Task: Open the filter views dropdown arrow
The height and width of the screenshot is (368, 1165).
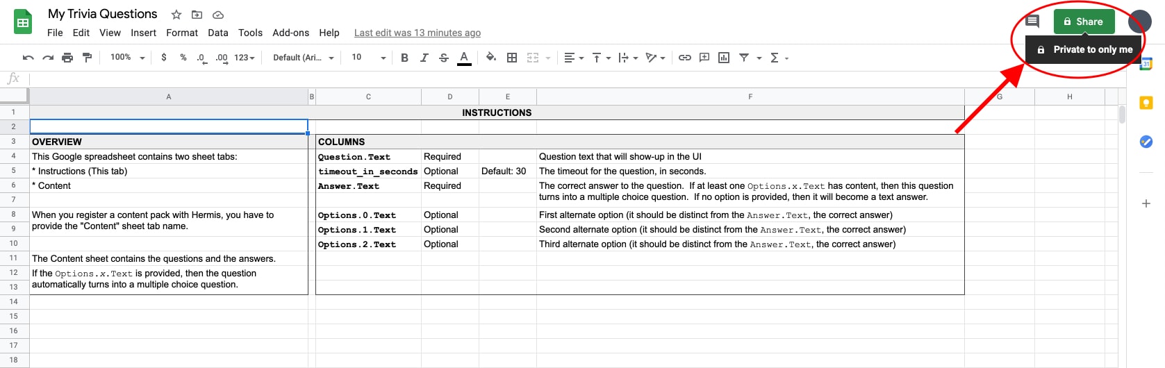Action: click(759, 58)
